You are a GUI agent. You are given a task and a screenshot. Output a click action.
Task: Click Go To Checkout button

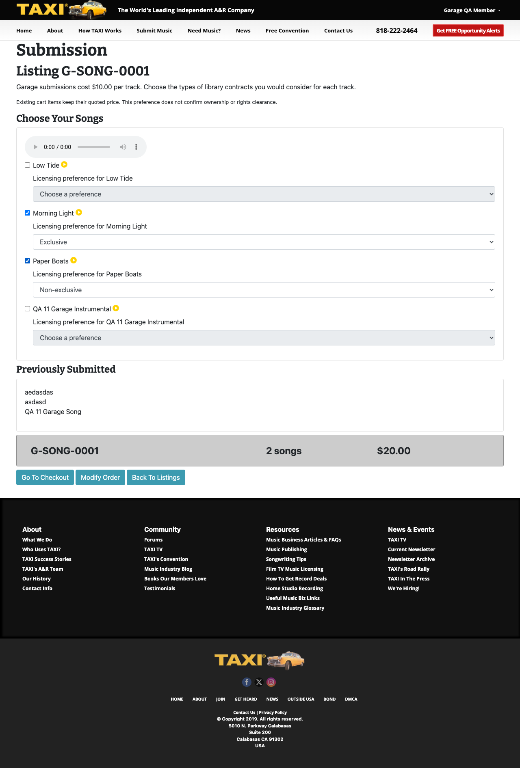45,477
